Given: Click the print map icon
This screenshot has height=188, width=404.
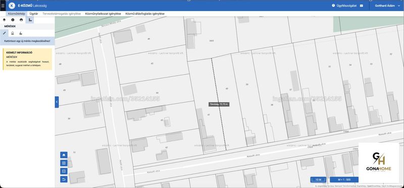Looking at the screenshot, I should point(21,20).
